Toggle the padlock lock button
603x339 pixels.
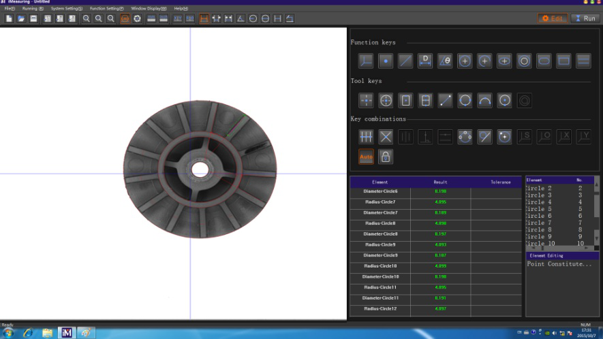pos(386,157)
